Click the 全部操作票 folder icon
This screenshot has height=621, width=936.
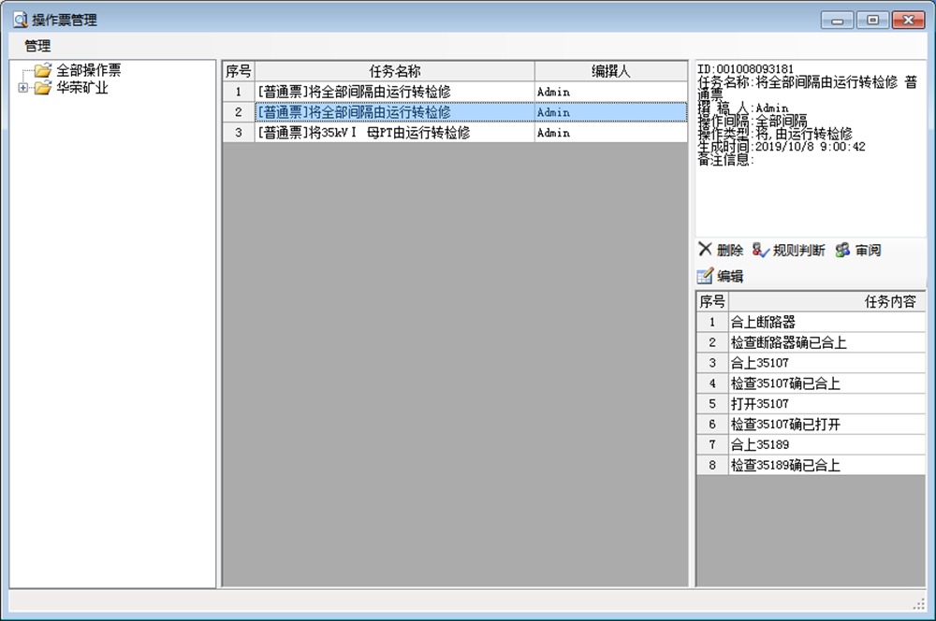pyautogui.click(x=42, y=70)
